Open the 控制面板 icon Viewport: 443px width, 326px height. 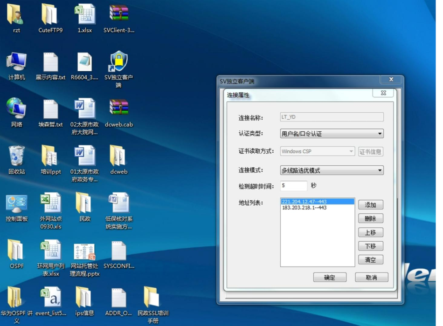coord(17,204)
